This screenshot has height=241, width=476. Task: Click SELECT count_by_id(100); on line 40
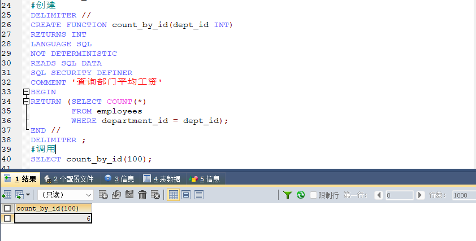91,159
